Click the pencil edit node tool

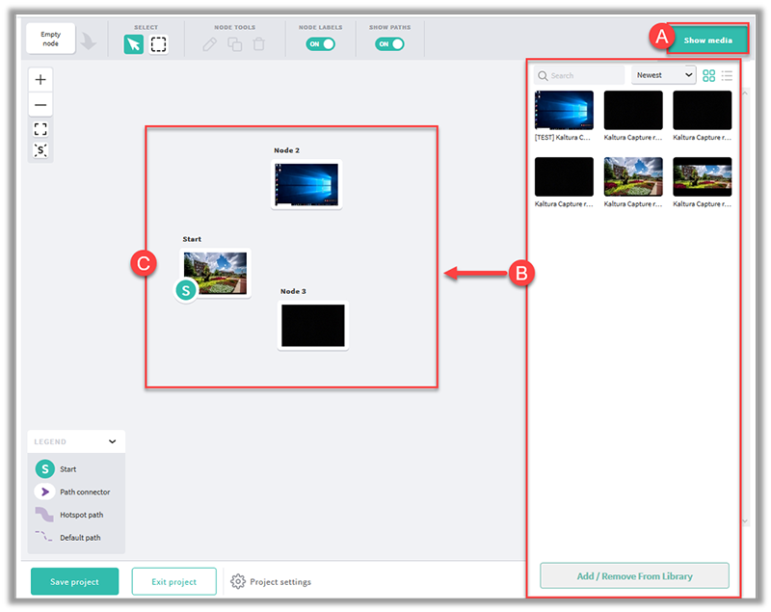click(x=210, y=44)
